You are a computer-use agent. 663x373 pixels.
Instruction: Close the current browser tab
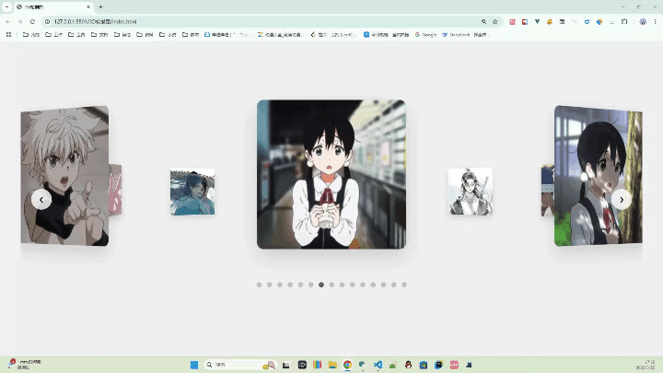click(88, 6)
